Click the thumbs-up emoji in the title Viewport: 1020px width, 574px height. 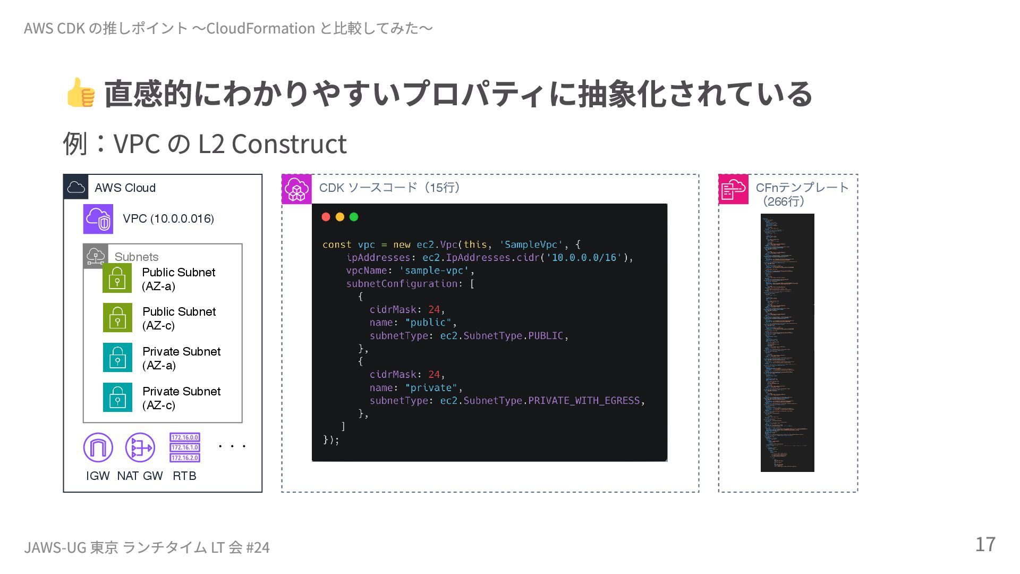point(81,92)
